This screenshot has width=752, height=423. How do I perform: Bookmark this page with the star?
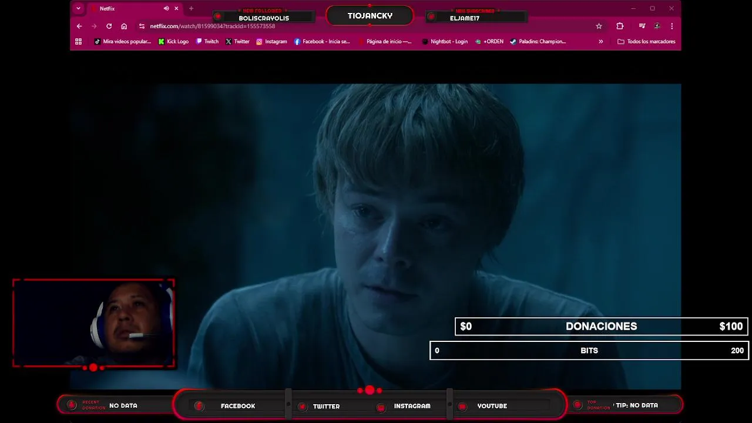coord(599,26)
